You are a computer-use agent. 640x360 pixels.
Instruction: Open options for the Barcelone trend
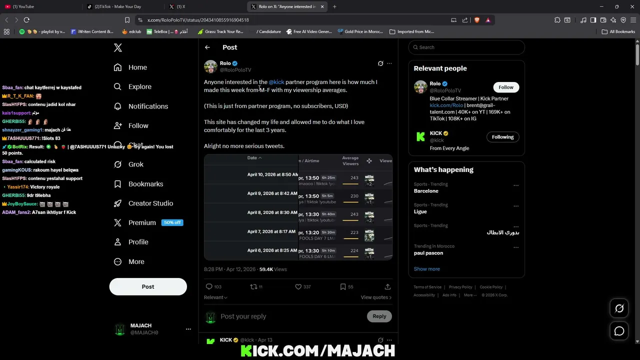click(516, 185)
